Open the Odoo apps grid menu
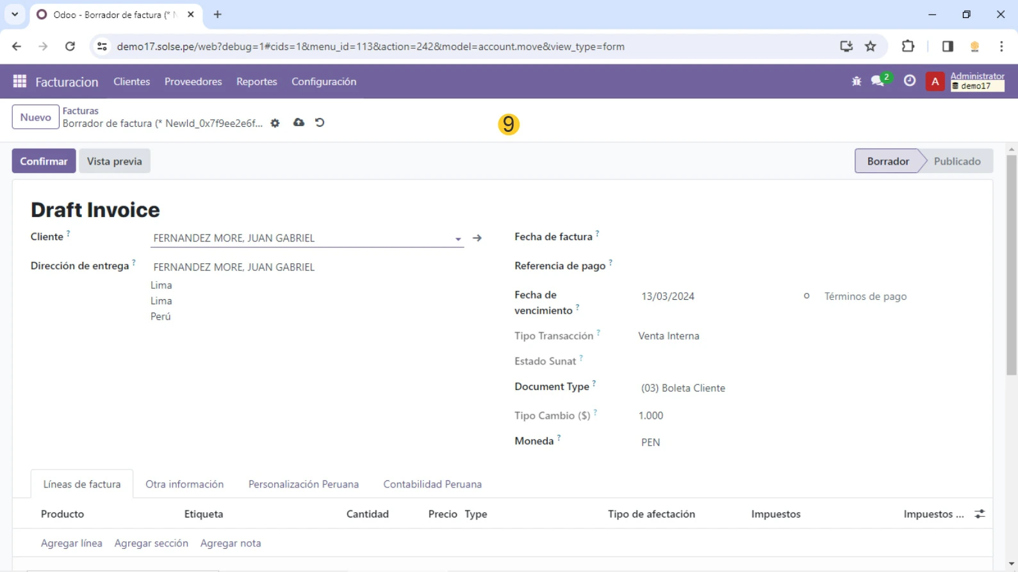 click(x=20, y=81)
